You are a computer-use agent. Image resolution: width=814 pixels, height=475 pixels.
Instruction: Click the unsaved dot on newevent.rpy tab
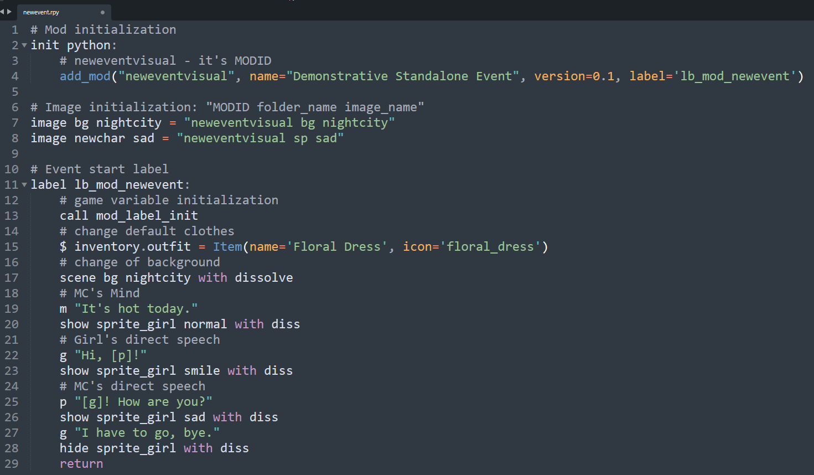tap(102, 12)
